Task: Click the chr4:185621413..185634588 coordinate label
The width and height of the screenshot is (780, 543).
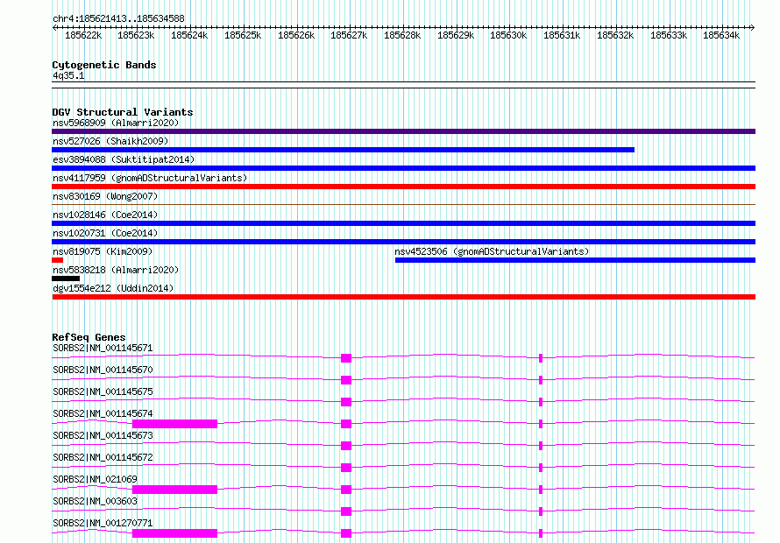Action: pos(118,18)
